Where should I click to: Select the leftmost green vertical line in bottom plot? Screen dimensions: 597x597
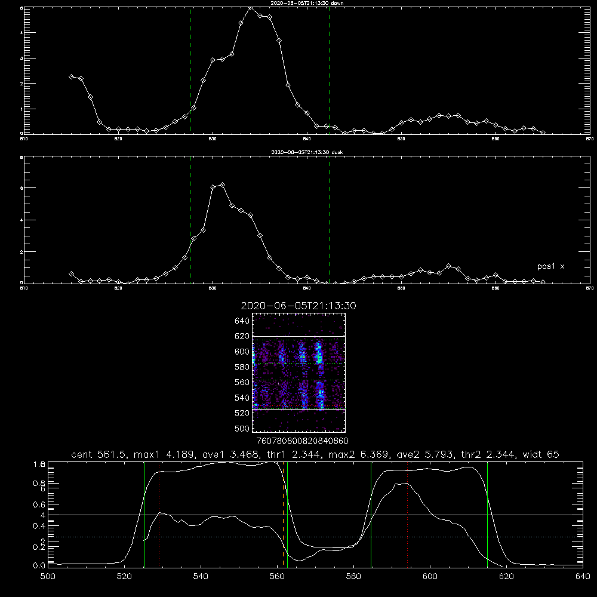[144, 515]
